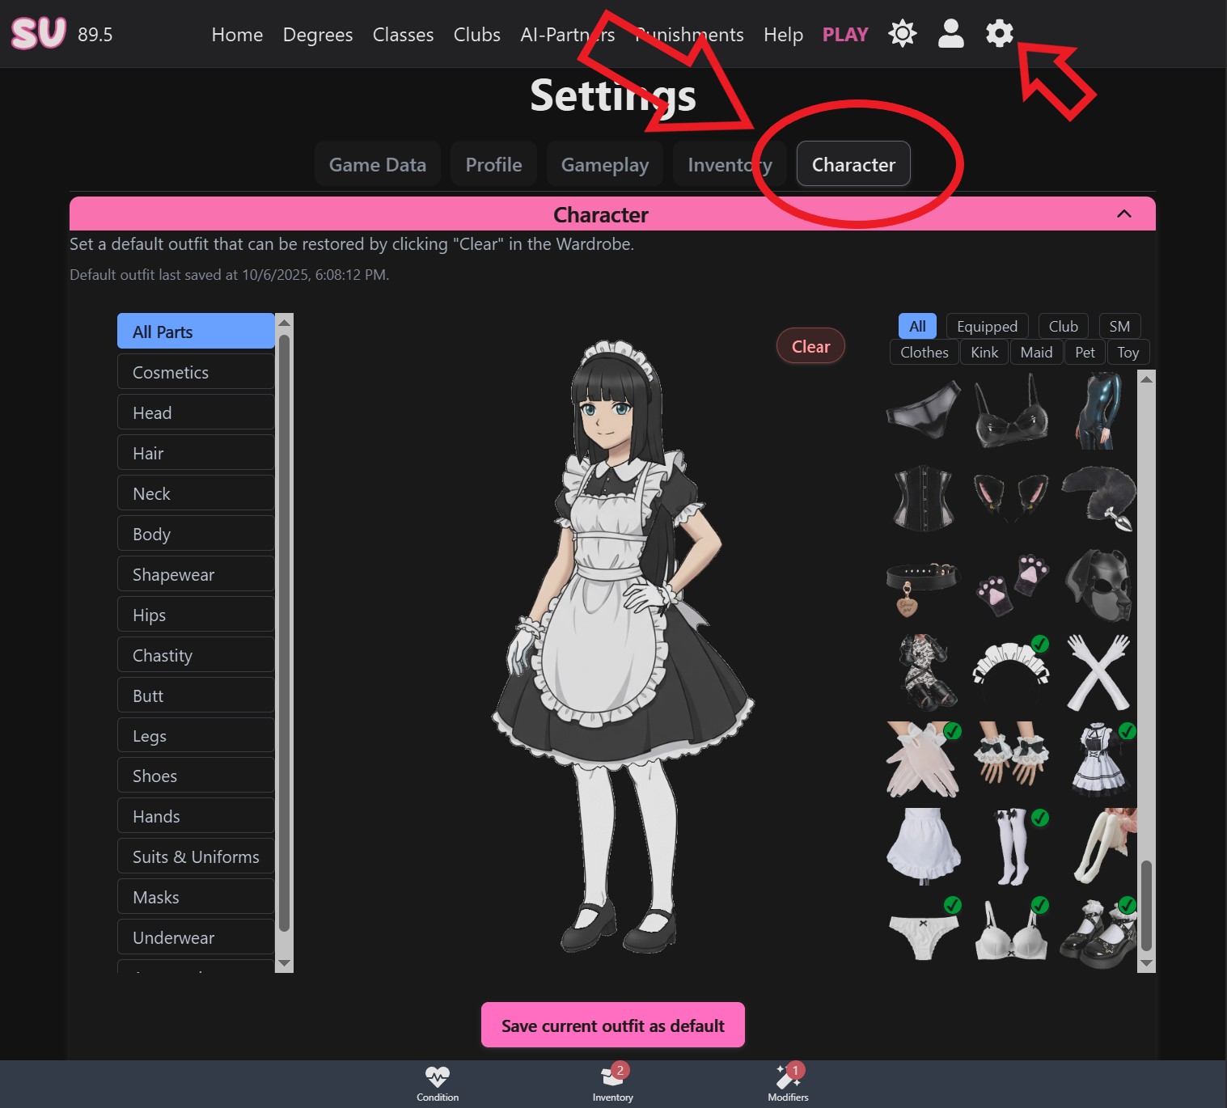Save current outfit as default
The image size is (1227, 1108).
(612, 1025)
